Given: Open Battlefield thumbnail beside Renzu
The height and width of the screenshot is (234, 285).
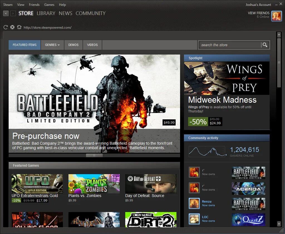Looking at the screenshot, I should pyautogui.click(x=249, y=204).
